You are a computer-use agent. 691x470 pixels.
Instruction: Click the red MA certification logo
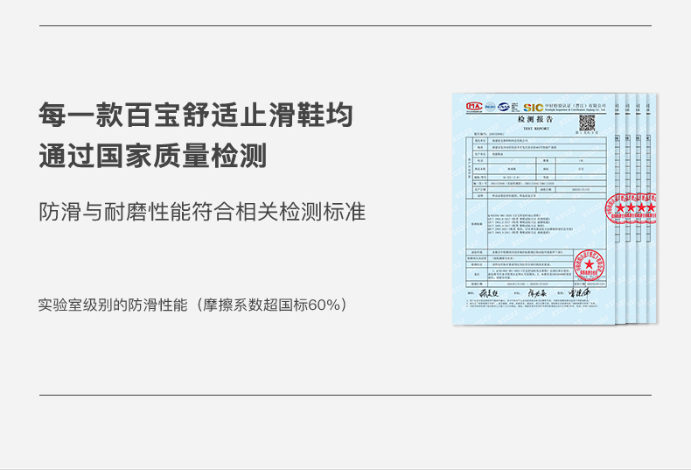click(x=474, y=107)
